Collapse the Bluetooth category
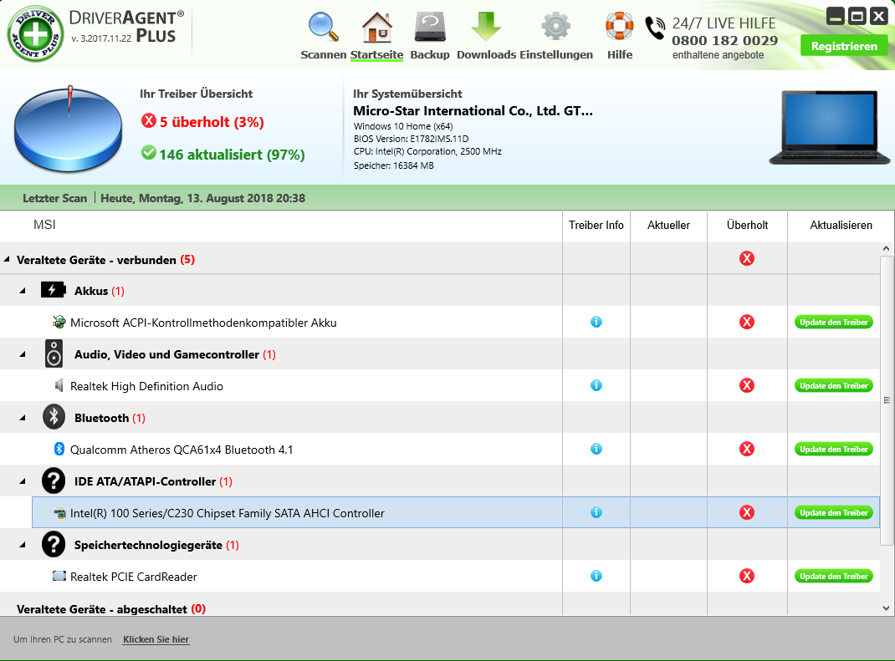This screenshot has height=661, width=895. [x=23, y=418]
